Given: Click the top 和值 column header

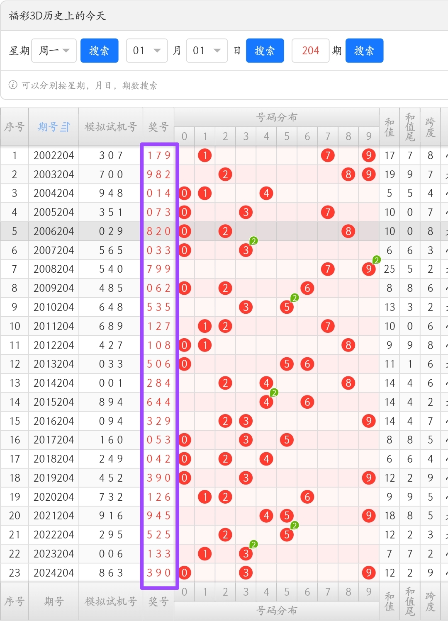Looking at the screenshot, I should pos(390,127).
